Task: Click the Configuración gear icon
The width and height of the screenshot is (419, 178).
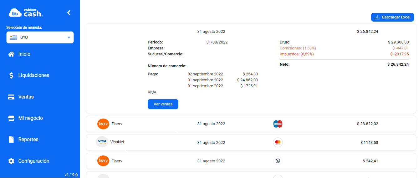Action: [11, 161]
